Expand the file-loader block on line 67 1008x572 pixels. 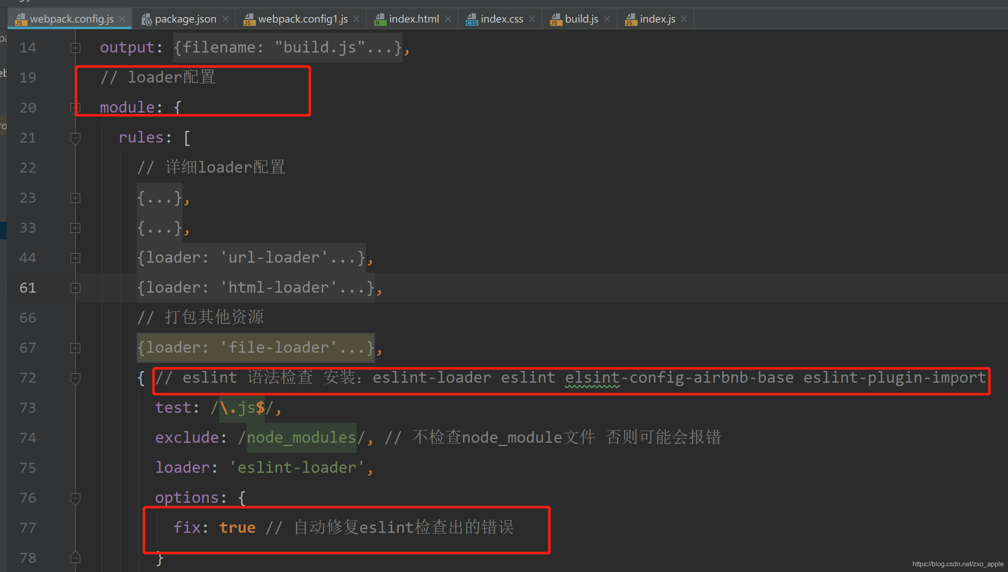75,348
